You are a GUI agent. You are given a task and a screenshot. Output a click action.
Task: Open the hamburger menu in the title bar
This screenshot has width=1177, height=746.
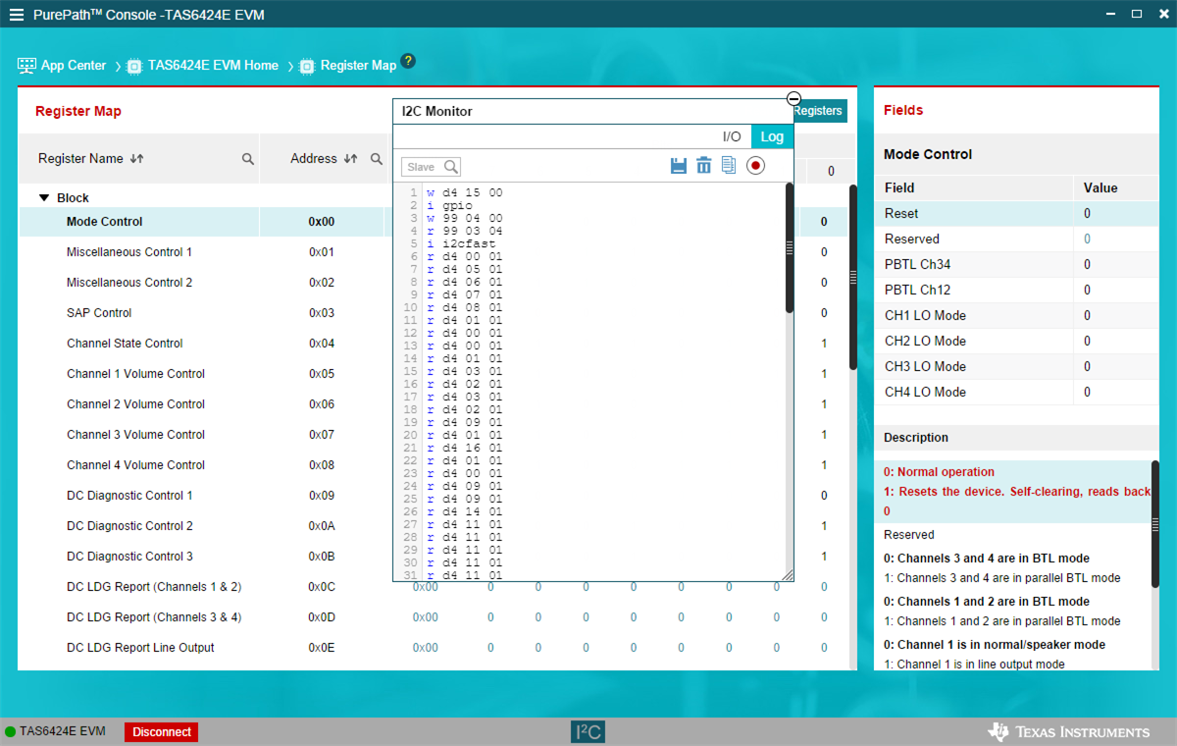17,15
